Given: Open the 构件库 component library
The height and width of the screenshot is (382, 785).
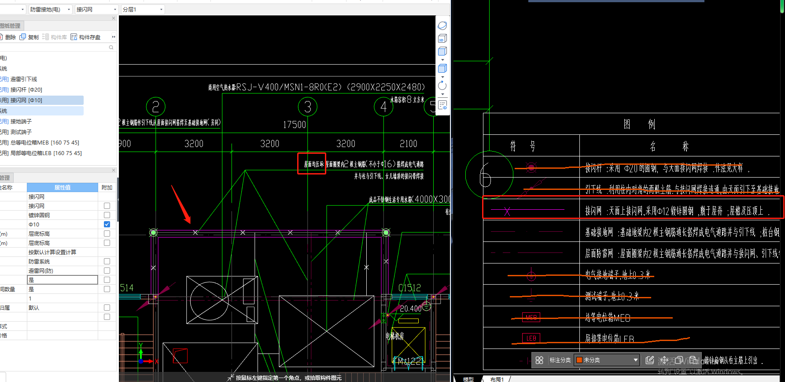Looking at the screenshot, I should click(x=55, y=37).
